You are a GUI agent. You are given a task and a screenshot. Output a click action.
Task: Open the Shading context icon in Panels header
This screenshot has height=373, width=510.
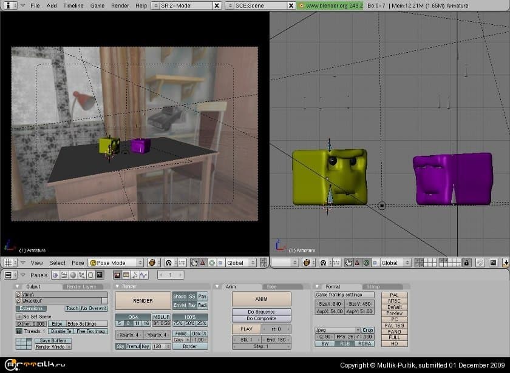[x=73, y=275]
